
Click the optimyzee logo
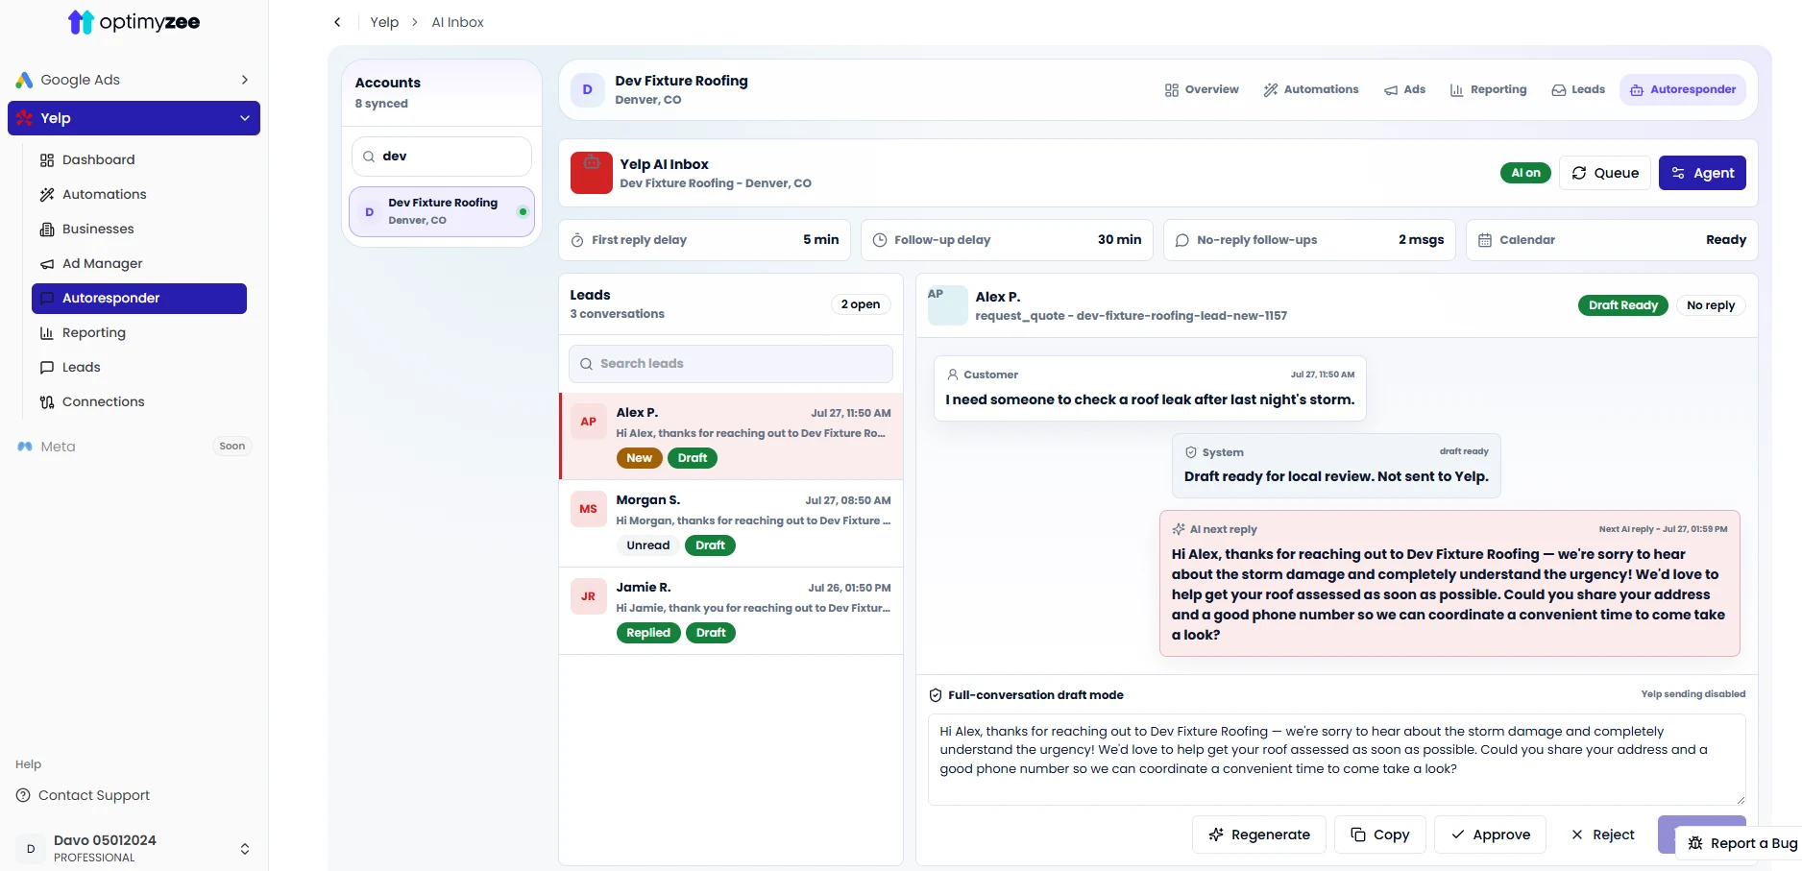click(x=134, y=21)
